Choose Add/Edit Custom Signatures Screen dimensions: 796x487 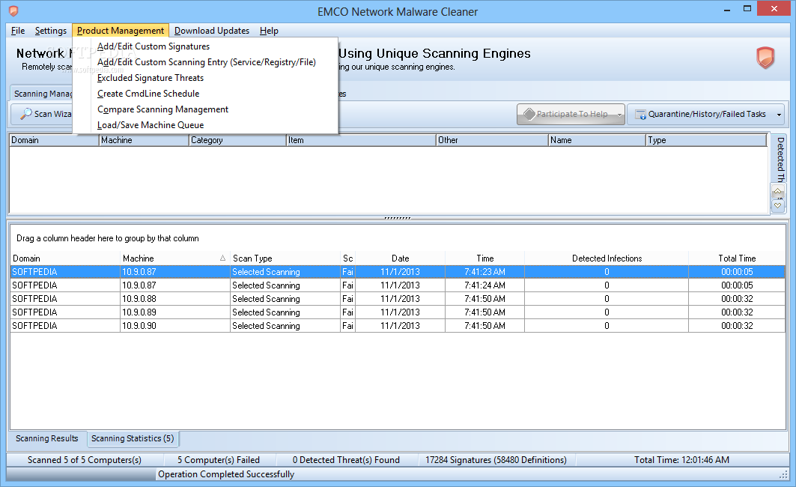click(x=154, y=46)
